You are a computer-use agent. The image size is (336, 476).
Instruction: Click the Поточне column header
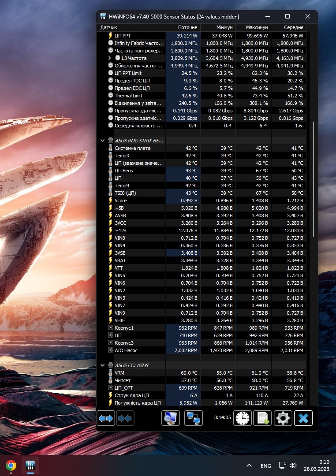click(183, 27)
